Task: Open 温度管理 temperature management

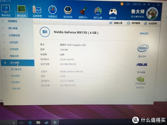Action: pos(37,11)
